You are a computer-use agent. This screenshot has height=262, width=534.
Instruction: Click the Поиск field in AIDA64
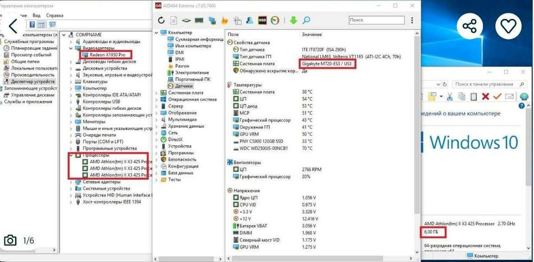tap(376, 20)
